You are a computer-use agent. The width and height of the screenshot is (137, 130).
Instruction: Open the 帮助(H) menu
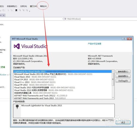click(43, 6)
